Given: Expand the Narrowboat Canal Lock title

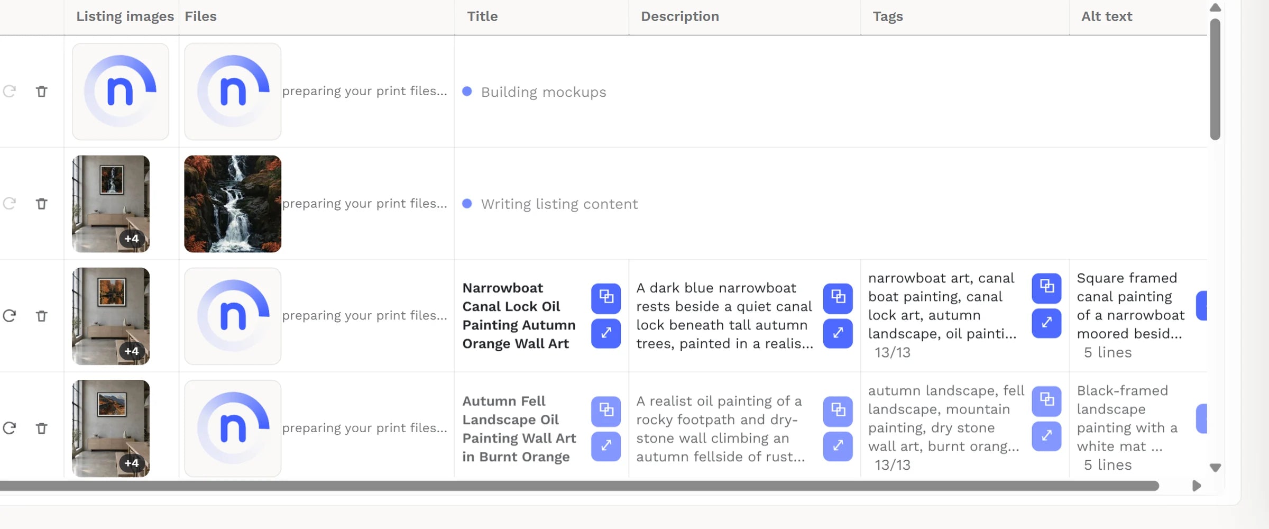Looking at the screenshot, I should point(606,333).
